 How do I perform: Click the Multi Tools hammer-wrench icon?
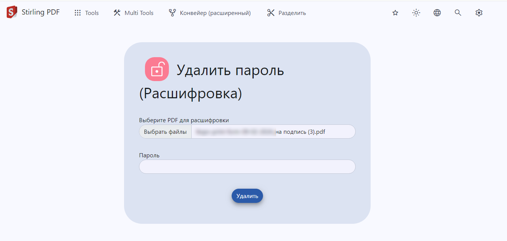pyautogui.click(x=117, y=13)
